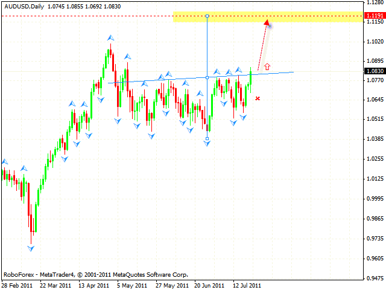Click the orange up arrow breakout marker
This screenshot has height=290, width=386.
(267, 66)
